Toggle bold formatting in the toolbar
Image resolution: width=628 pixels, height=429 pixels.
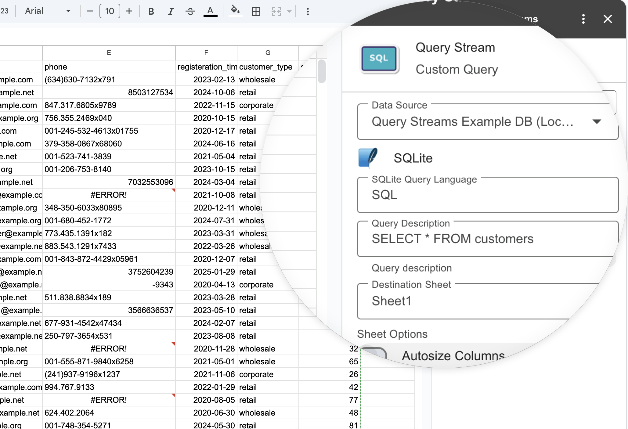151,11
